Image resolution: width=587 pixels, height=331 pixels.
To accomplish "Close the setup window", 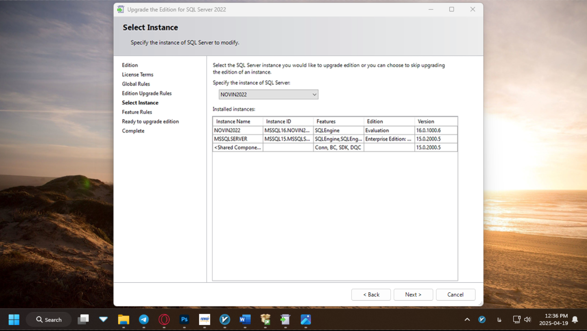I will coord(473,9).
